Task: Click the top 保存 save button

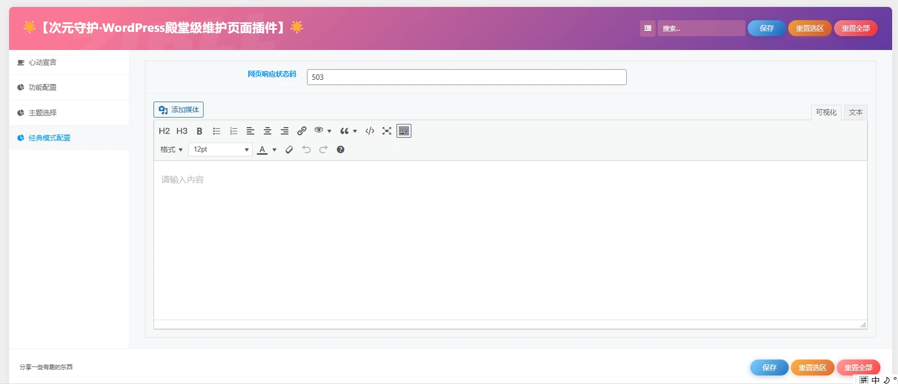Action: 766,28
